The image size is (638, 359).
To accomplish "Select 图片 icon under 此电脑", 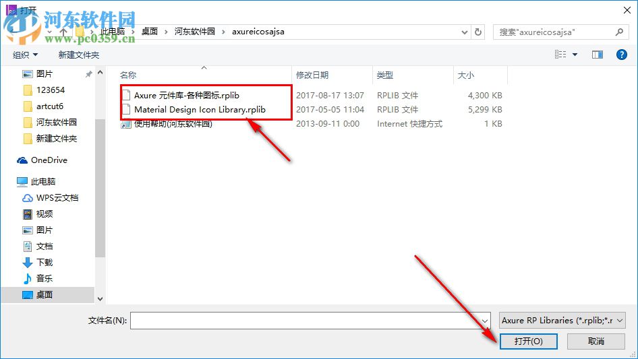I will click(27, 230).
